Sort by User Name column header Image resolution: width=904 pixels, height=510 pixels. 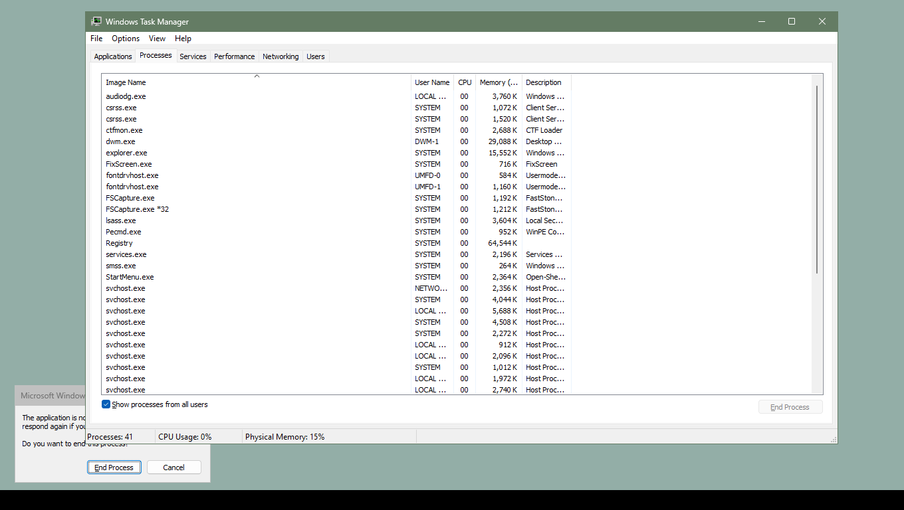coord(432,82)
